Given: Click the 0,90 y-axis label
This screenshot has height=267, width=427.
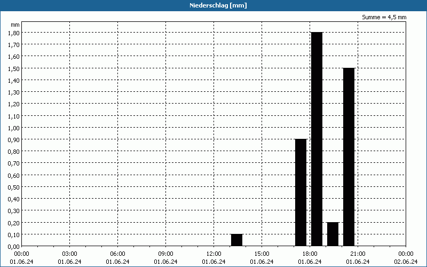Looking at the screenshot, I should (x=14, y=140).
